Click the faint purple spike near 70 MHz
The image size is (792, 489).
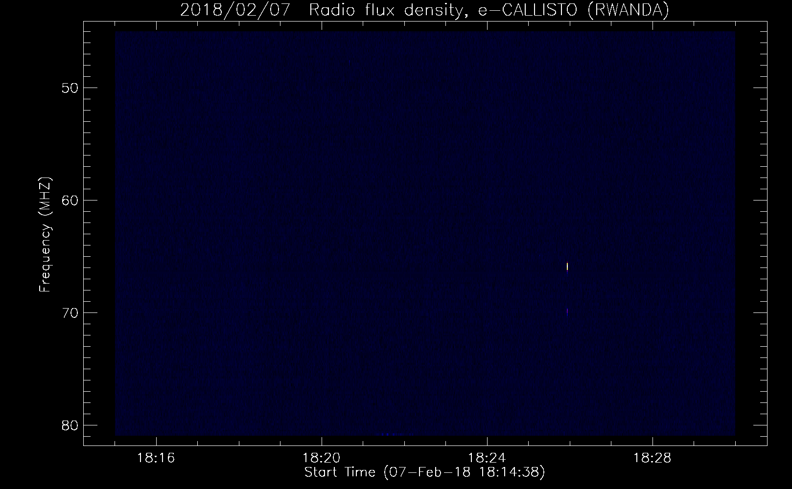click(567, 312)
